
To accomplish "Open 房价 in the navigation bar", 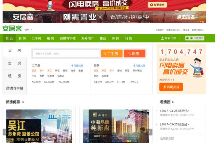I will 115,38.
